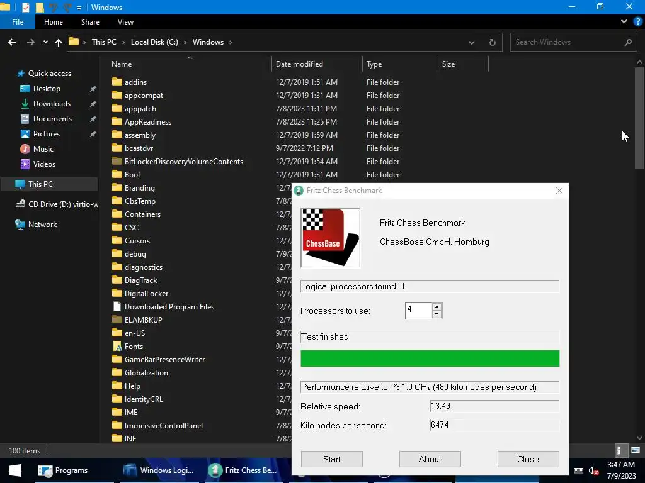Open Desktop in the navigation pane

47,89
